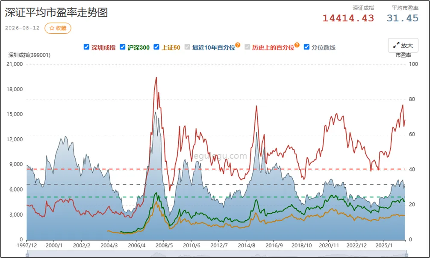Click the 深圳成指 legend label
The image size is (430, 258).
103,48
